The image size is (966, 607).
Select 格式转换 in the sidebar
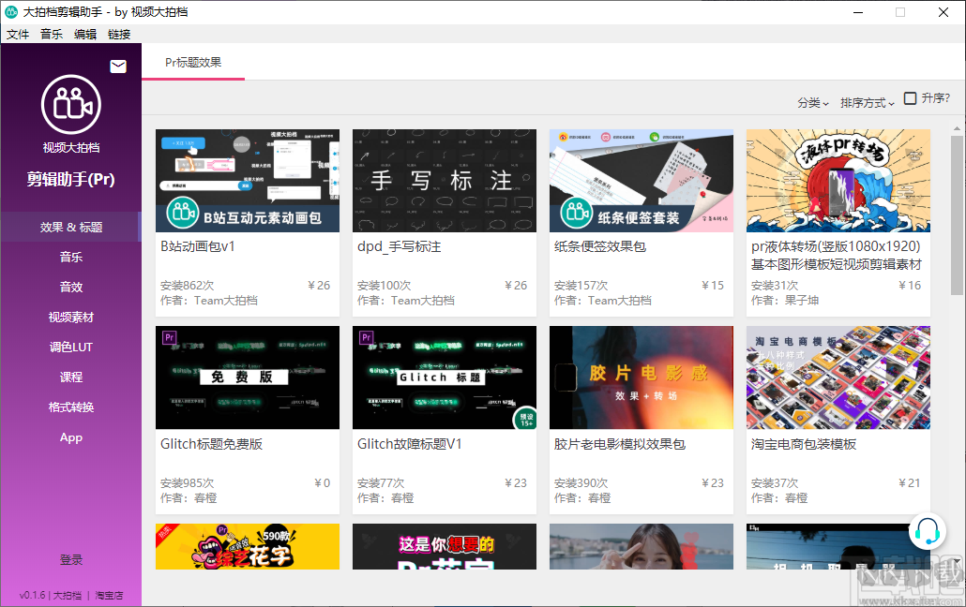click(70, 407)
